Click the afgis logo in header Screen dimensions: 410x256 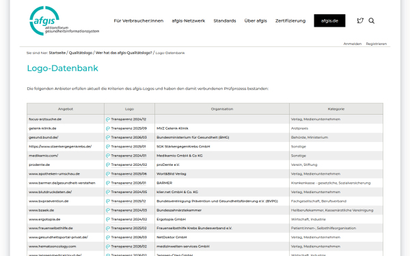point(64,20)
